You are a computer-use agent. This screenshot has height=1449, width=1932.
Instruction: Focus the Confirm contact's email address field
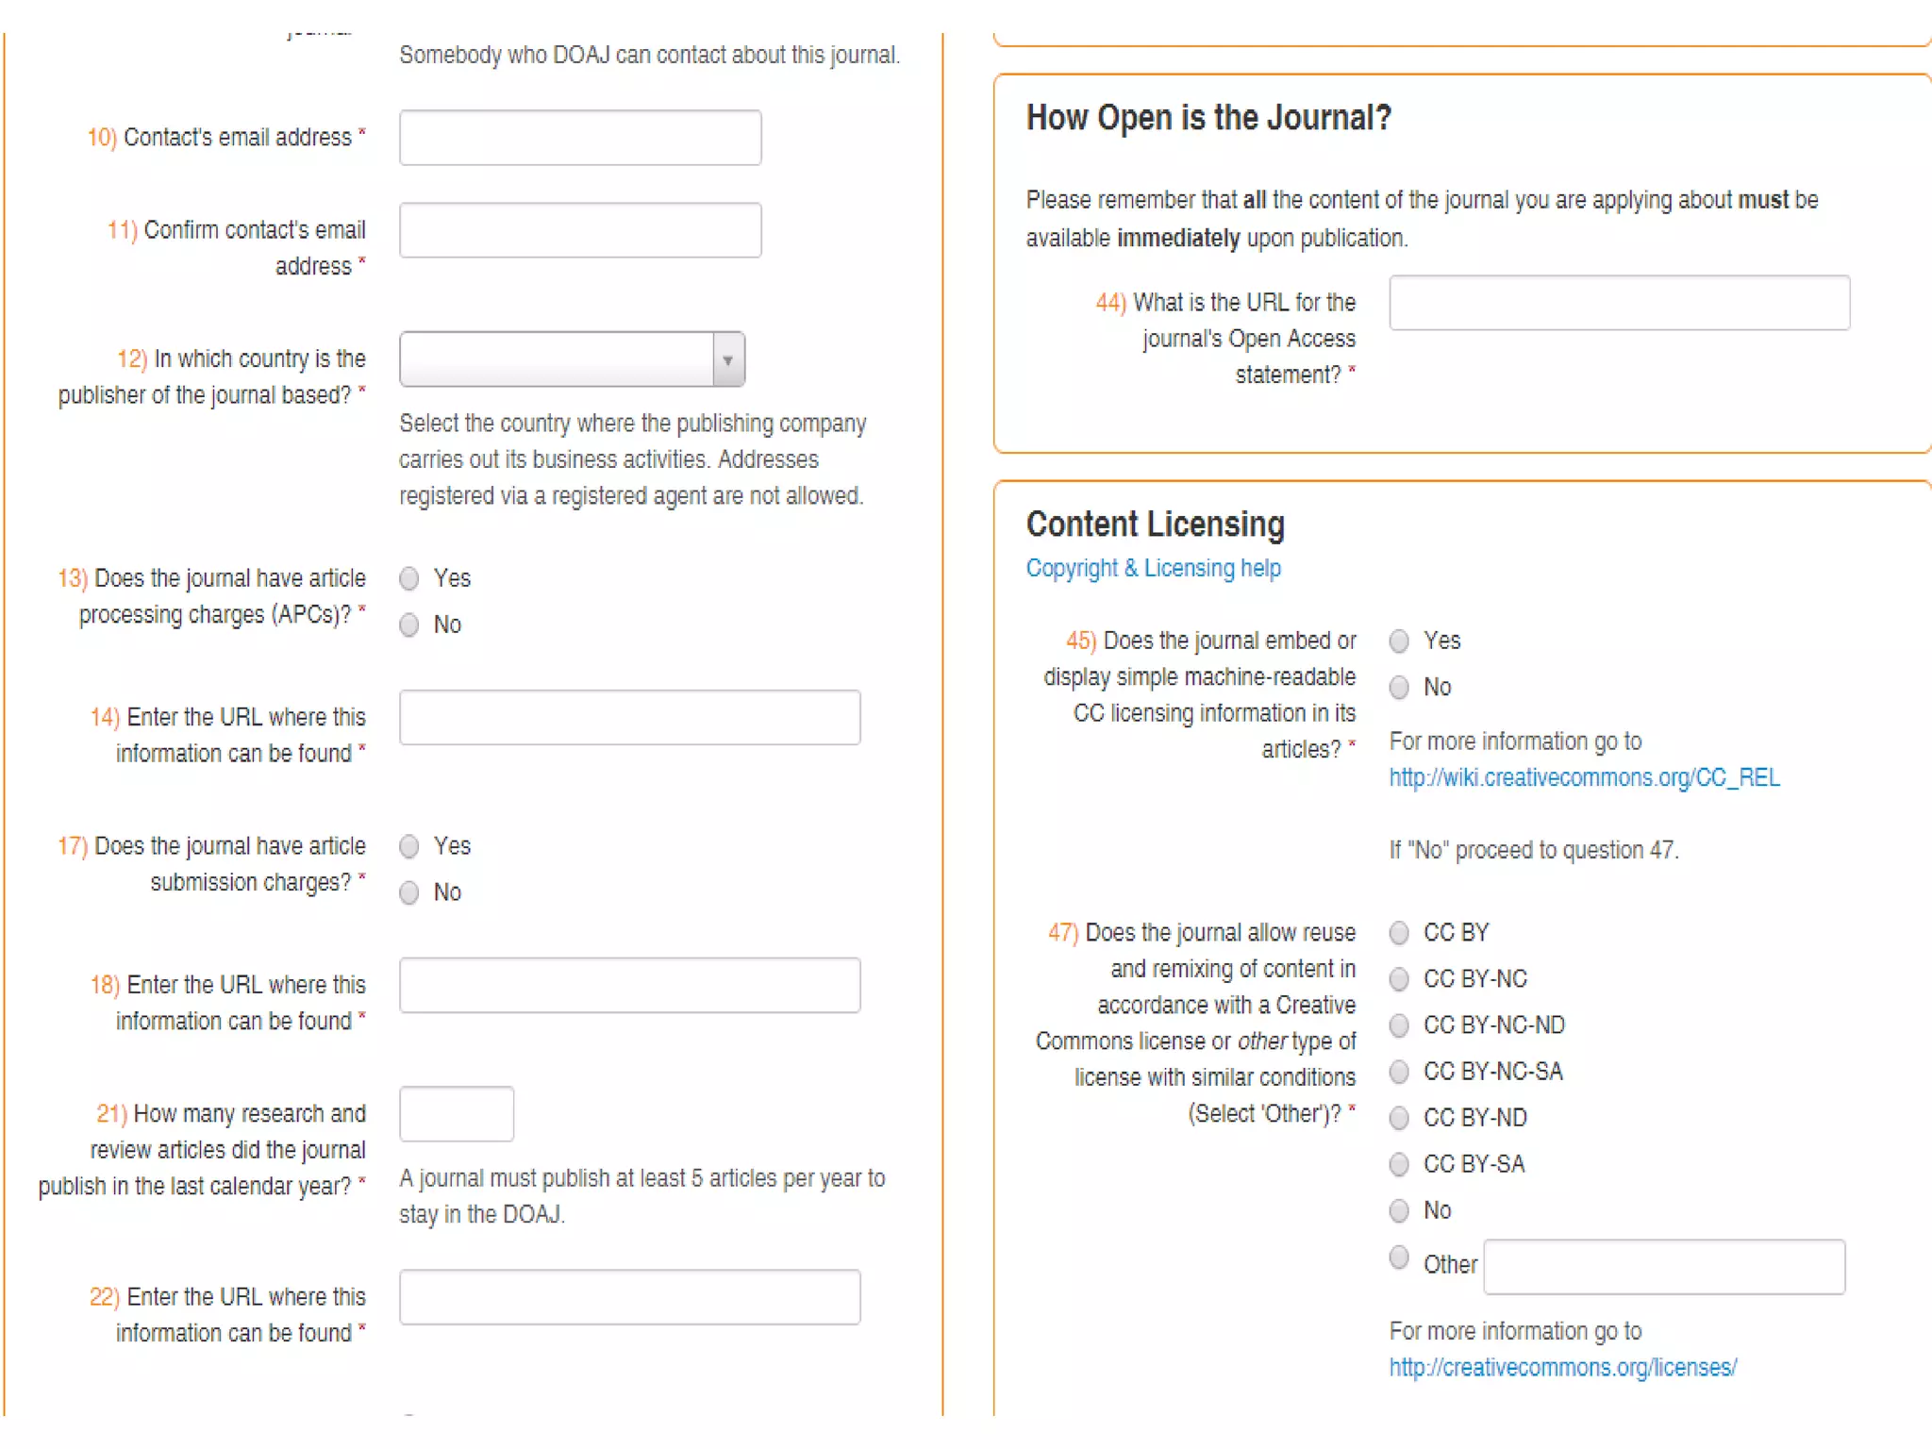[580, 230]
